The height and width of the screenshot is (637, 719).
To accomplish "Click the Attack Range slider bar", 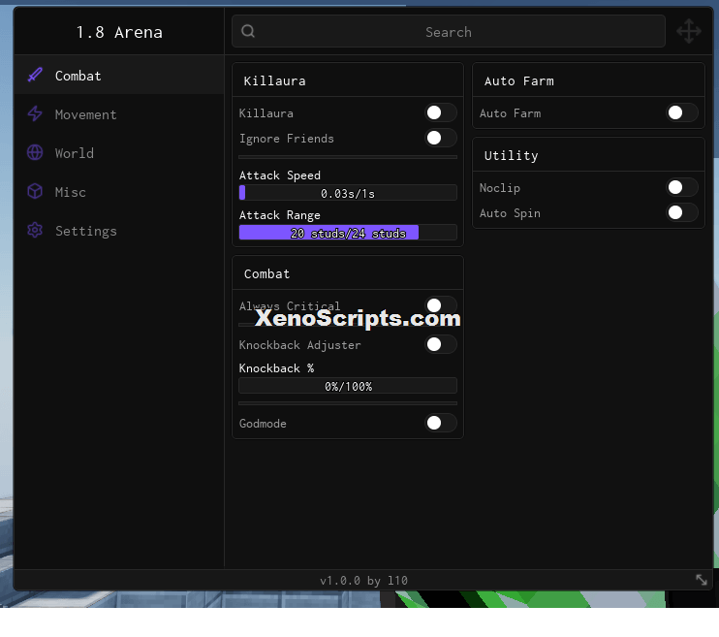I will pos(348,233).
